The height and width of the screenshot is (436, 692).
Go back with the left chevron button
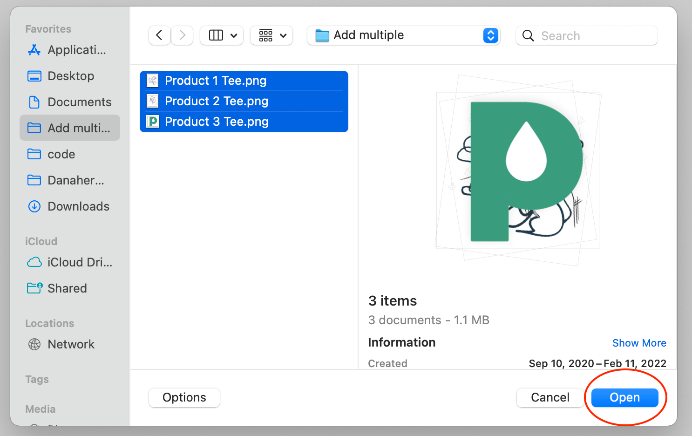pos(159,35)
